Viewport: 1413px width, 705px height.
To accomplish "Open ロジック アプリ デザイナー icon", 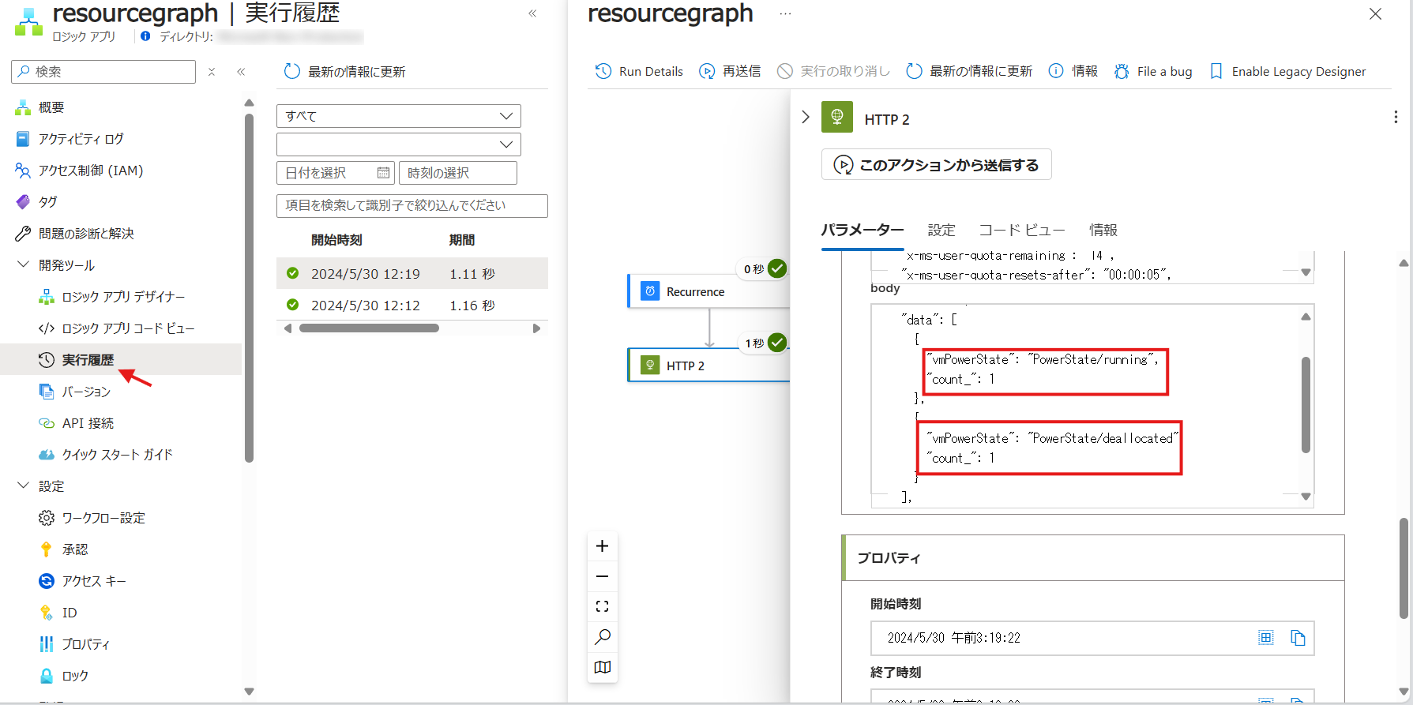I will (x=47, y=297).
